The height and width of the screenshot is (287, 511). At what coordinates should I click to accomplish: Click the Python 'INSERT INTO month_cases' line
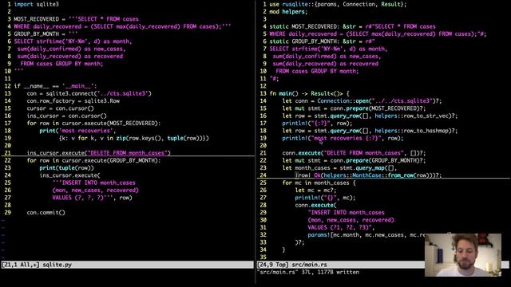pyautogui.click(x=94, y=183)
